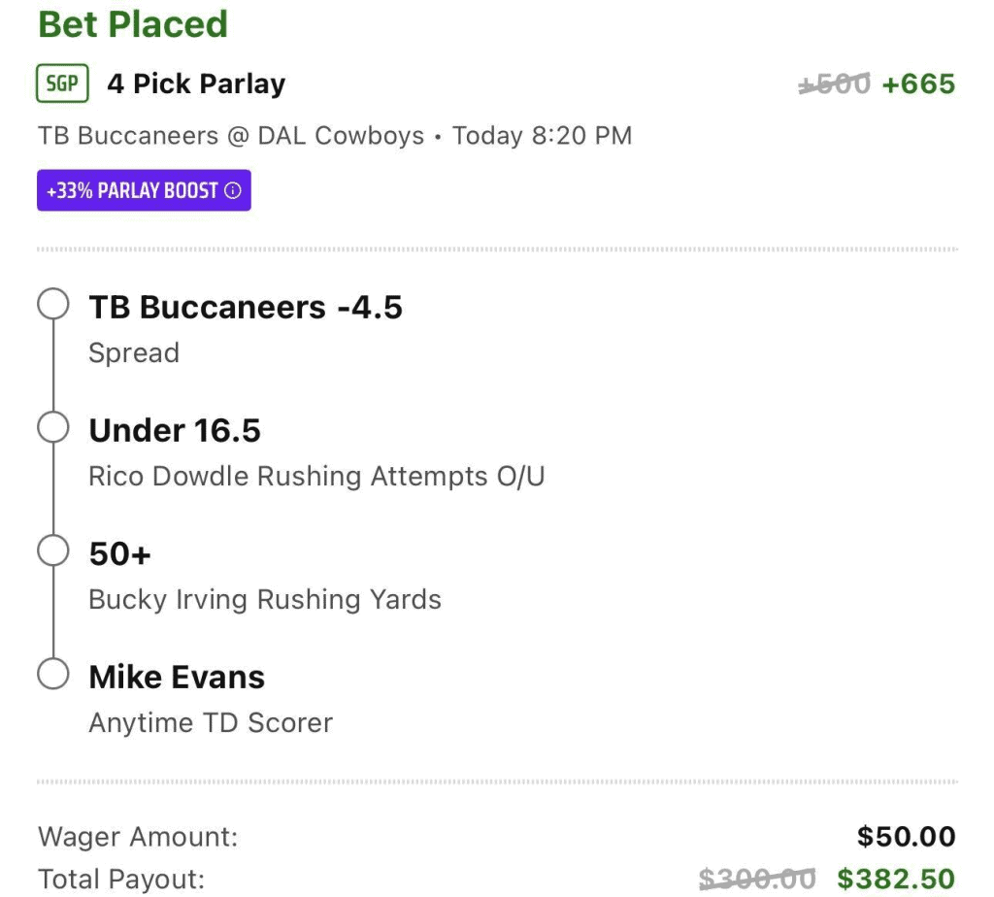
Task: Select the Bucky Irving Rushing Yards leg
Action: point(265,600)
